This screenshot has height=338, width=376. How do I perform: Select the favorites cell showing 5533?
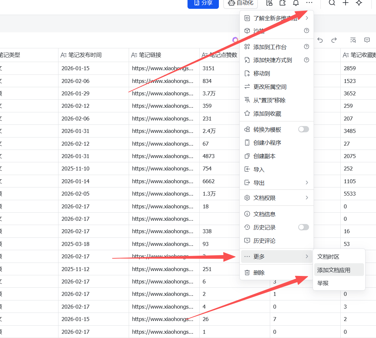coord(358,194)
